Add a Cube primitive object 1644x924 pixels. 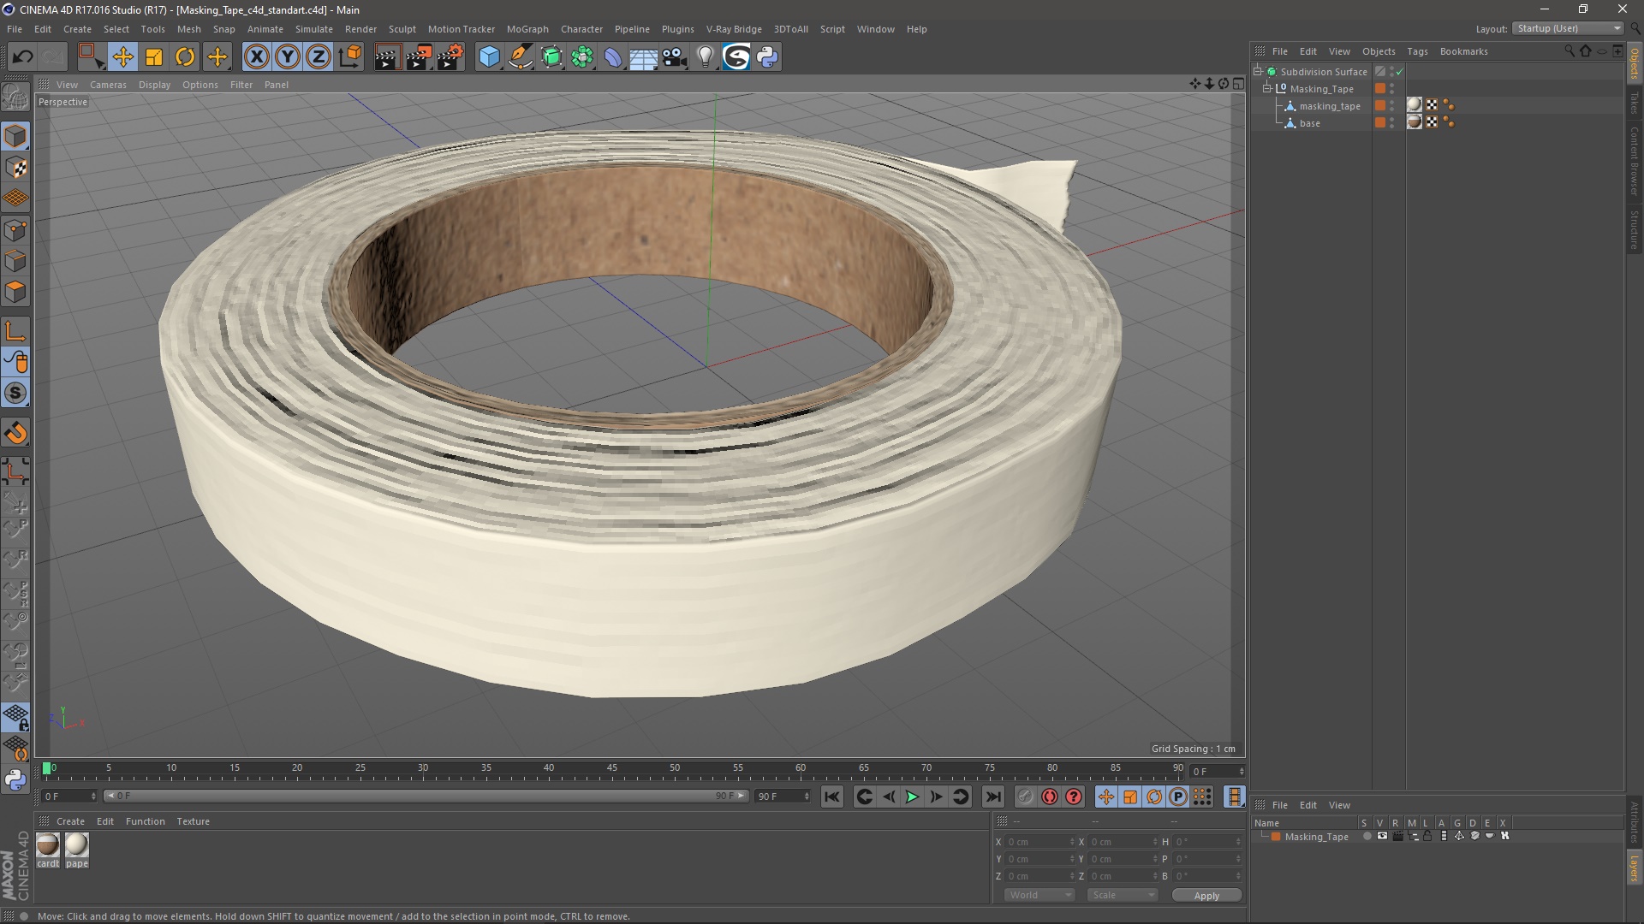pos(489,57)
